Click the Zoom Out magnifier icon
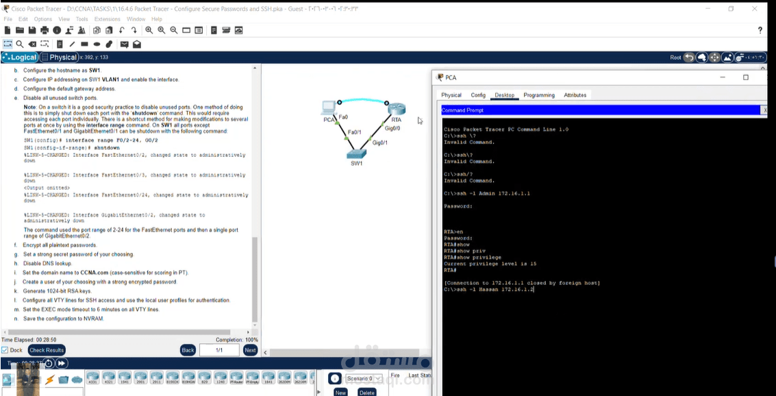The image size is (776, 396). (174, 30)
